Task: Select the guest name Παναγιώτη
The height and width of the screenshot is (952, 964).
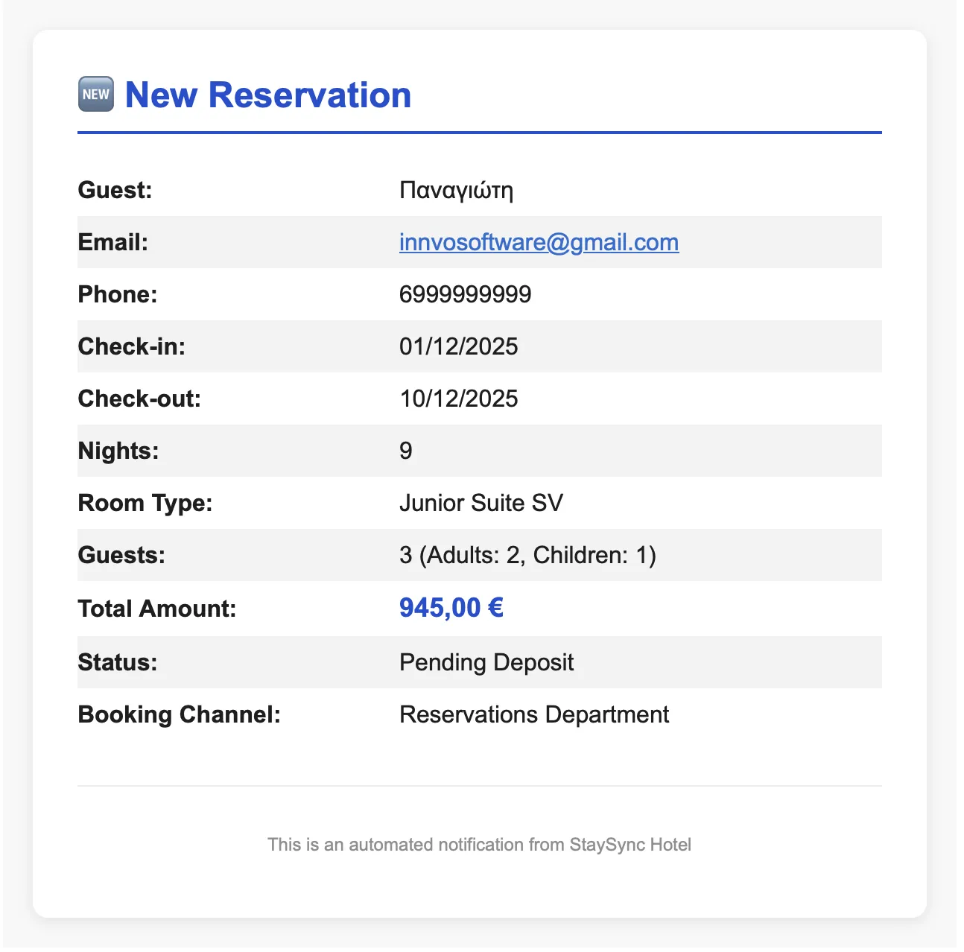Action: (456, 191)
